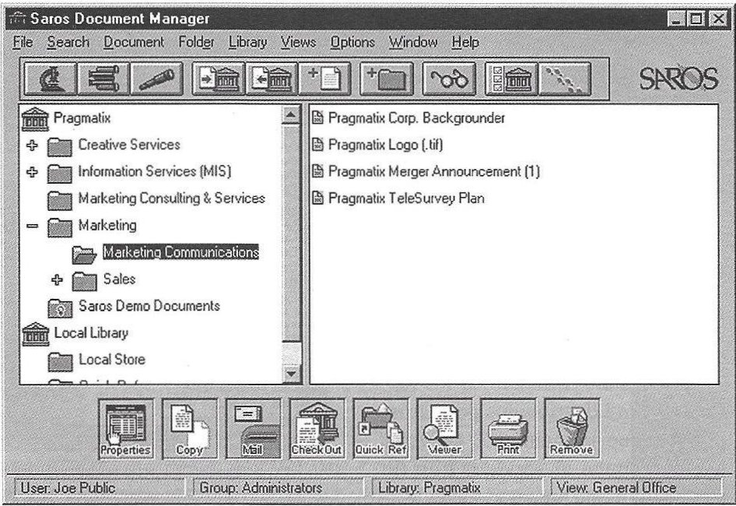Click the tree pane scrollbar thumb
Image resolution: width=736 pixels, height=506 pixels.
[291, 233]
